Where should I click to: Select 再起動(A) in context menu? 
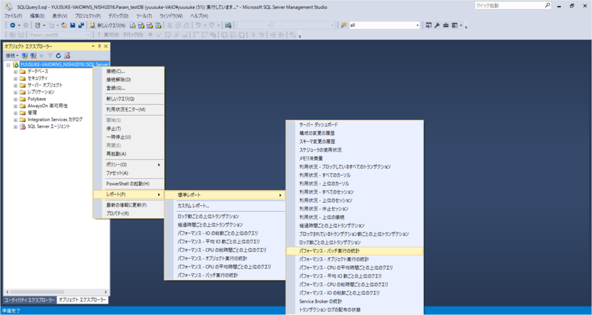click(x=129, y=154)
